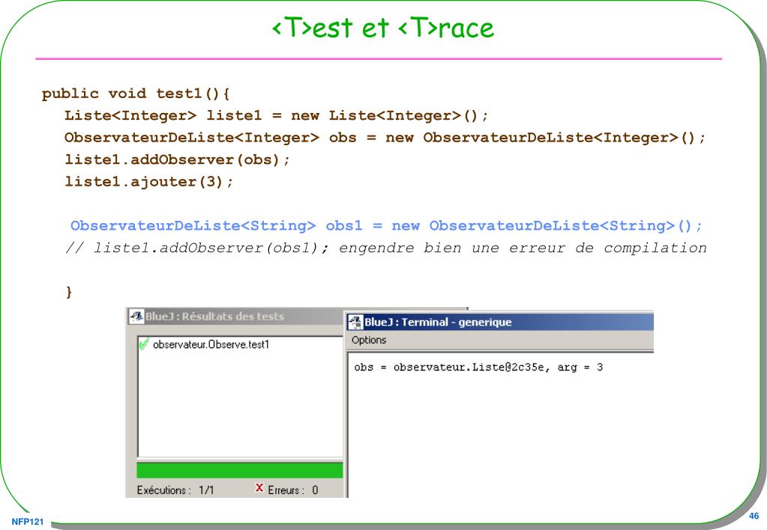The width and height of the screenshot is (767, 530).
Task: Click the BlueJ : Résultats des tests title
Action: pyautogui.click(x=214, y=317)
